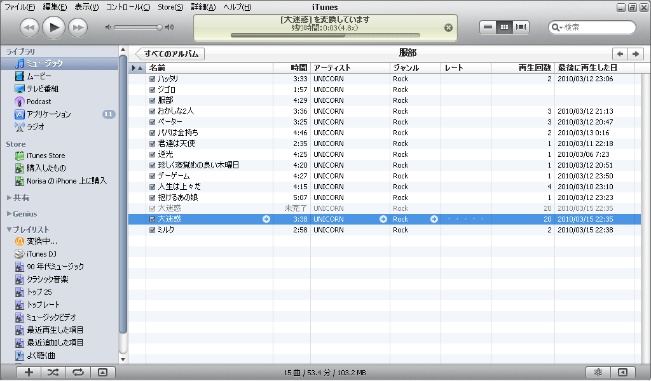The width and height of the screenshot is (651, 381).
Task: Sort by 再生回数 column header
Action: coord(523,67)
